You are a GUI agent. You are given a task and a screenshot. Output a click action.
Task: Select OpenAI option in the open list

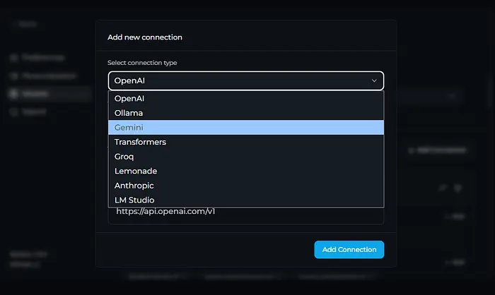click(x=245, y=99)
